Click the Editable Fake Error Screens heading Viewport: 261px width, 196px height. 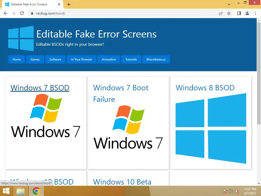[x=96, y=34]
